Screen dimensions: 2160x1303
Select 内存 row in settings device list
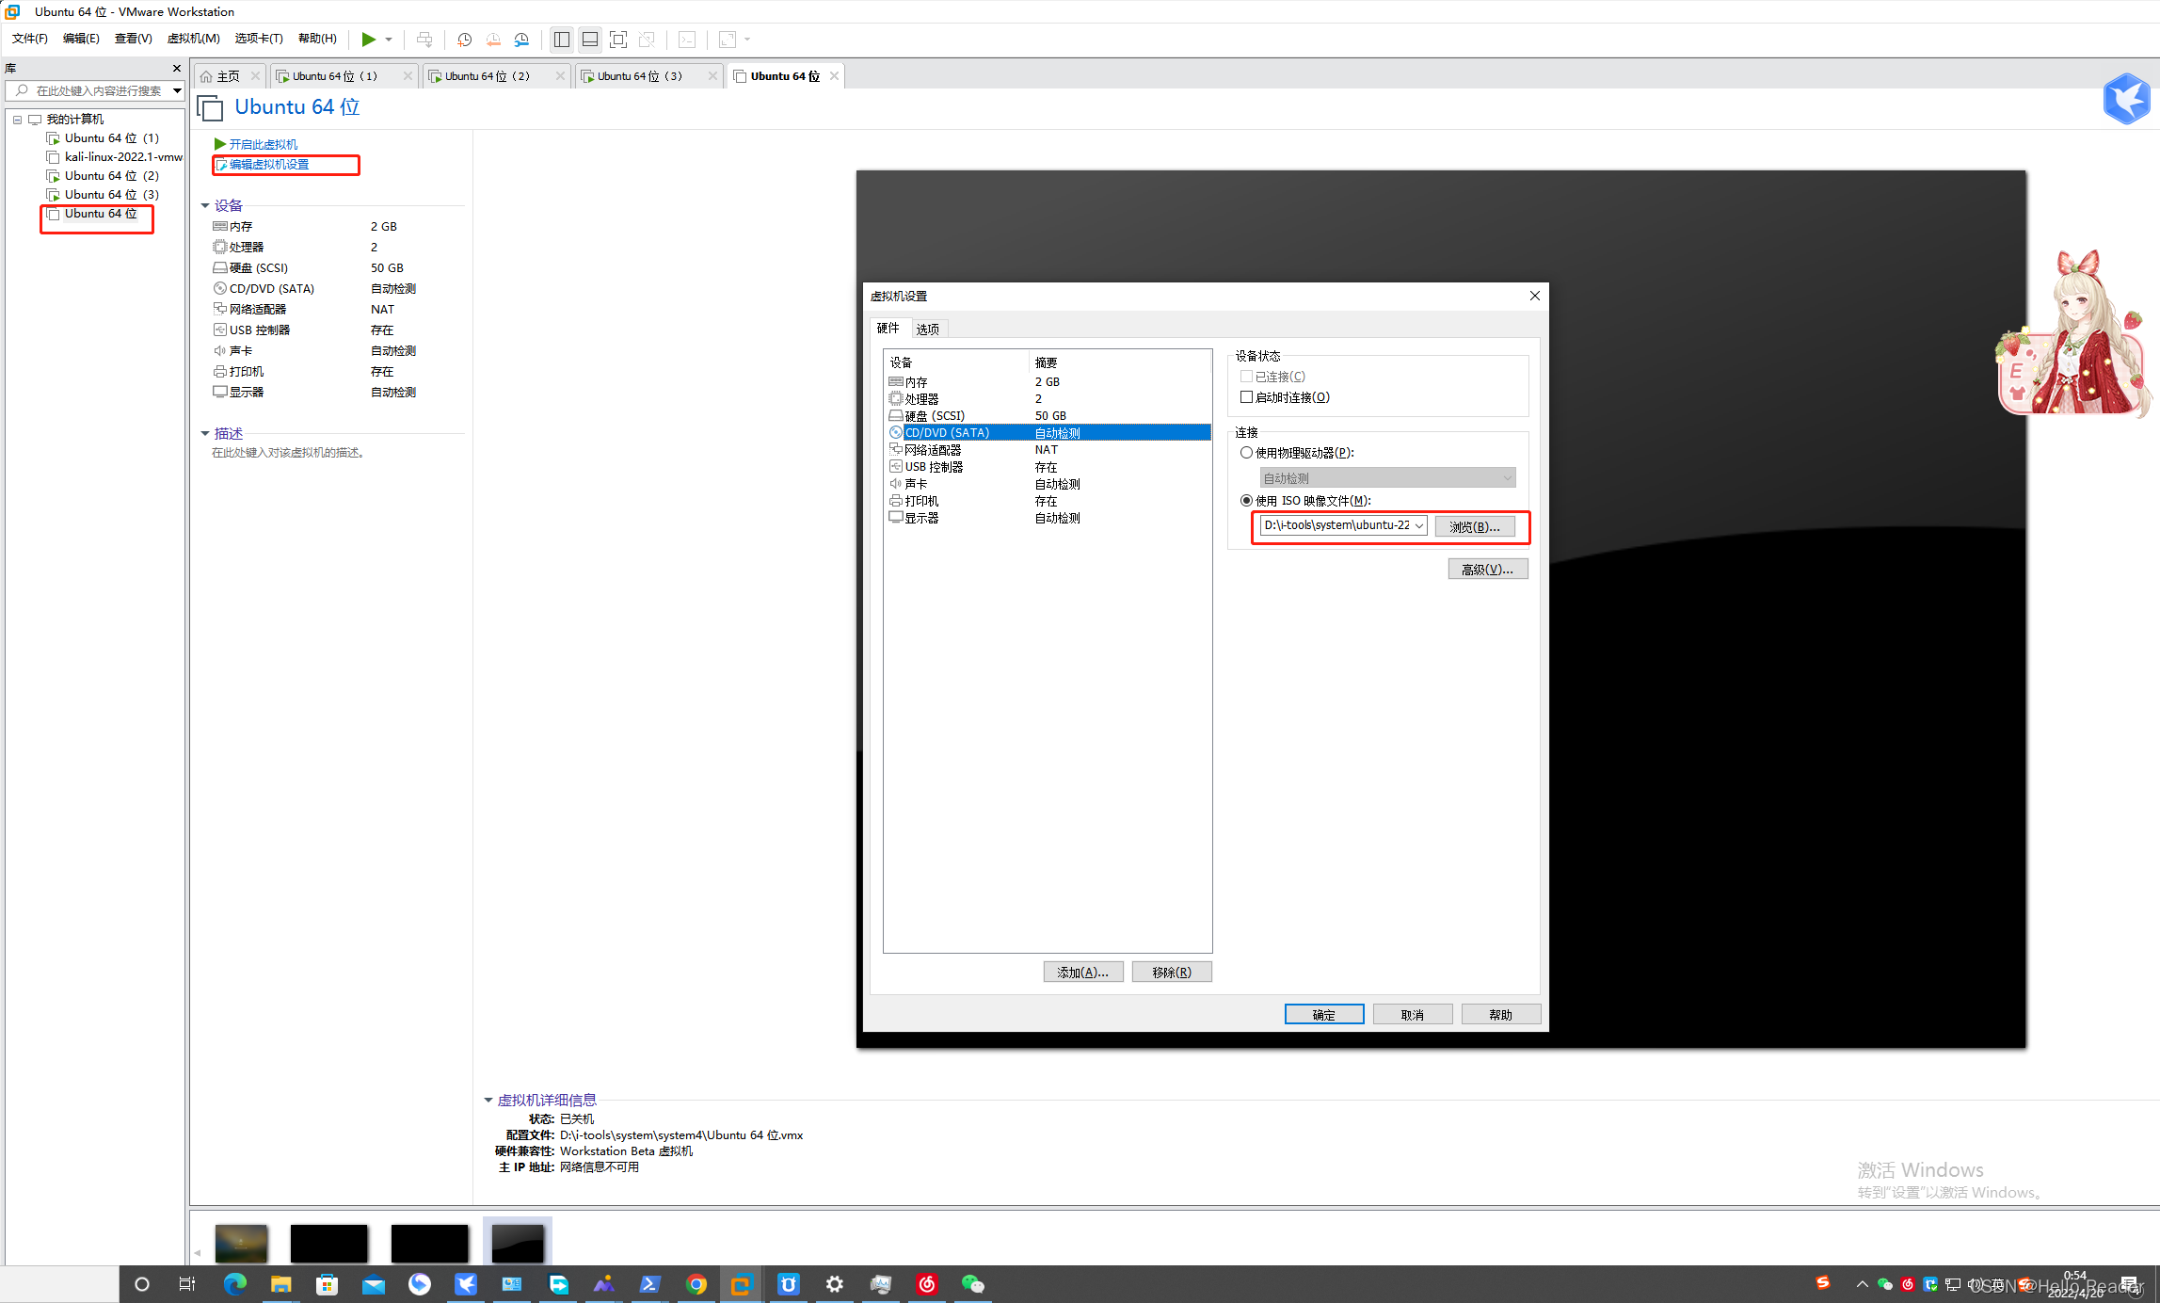1048,382
